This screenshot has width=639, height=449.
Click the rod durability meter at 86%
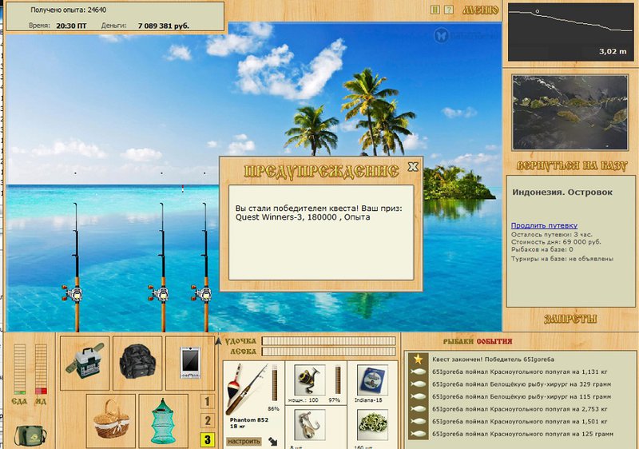click(x=275, y=383)
